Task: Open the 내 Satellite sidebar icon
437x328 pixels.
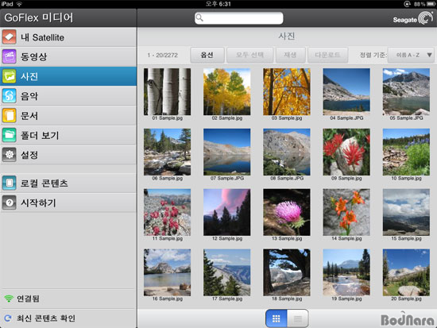Action: tap(10, 37)
